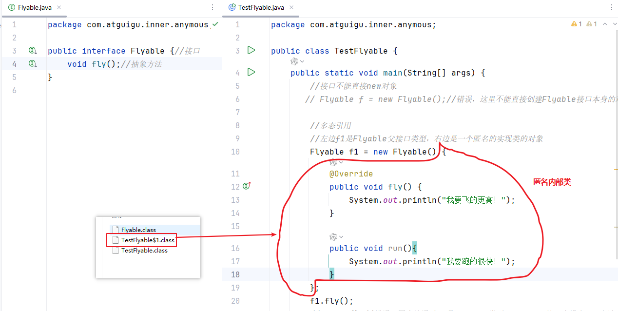The width and height of the screenshot is (618, 311).
Task: Click closing brace on line 18
Action: (332, 274)
